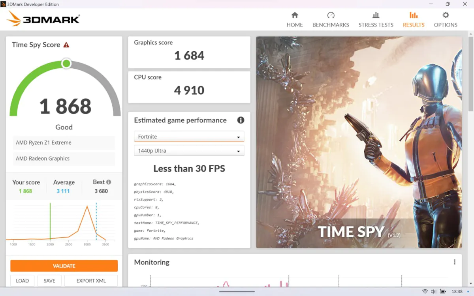
Task: Click the gpuName debug line
Action: (164, 238)
